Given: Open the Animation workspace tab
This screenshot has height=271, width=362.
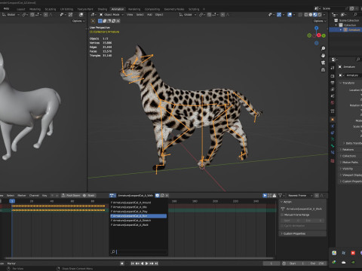Looking at the screenshot, I should point(118,9).
